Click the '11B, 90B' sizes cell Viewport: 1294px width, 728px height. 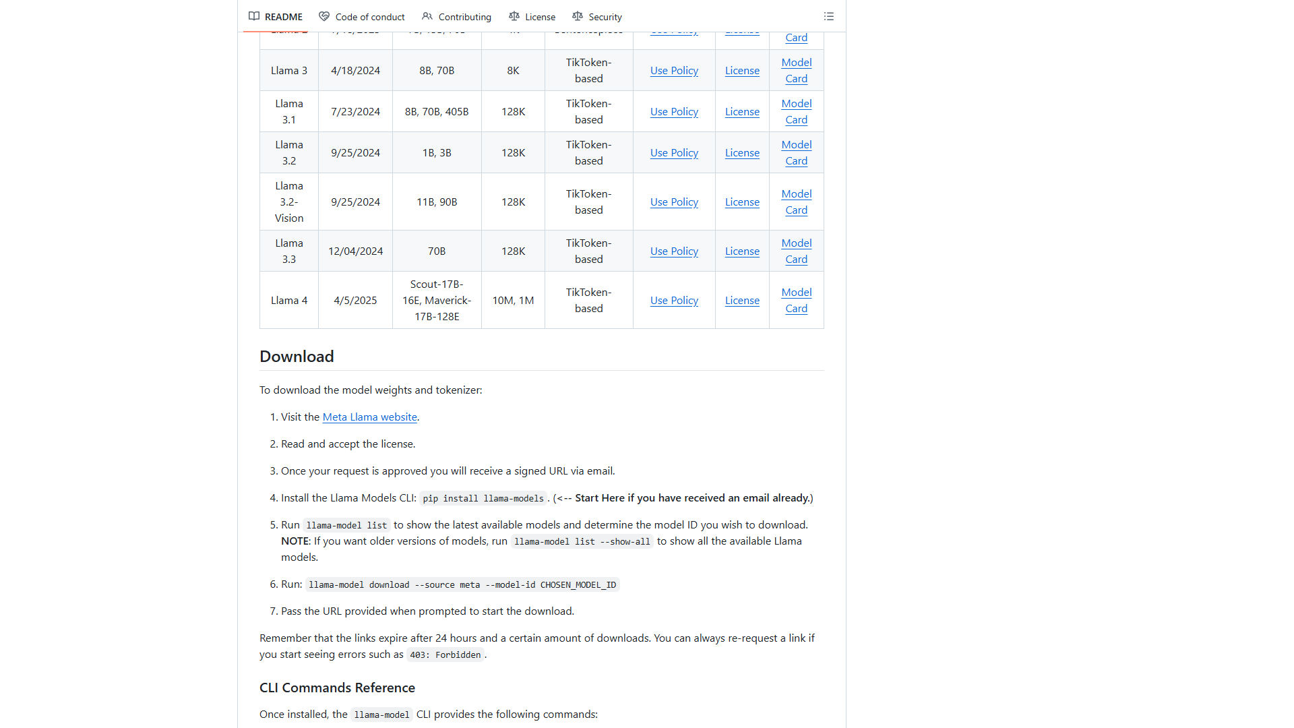pyautogui.click(x=437, y=202)
